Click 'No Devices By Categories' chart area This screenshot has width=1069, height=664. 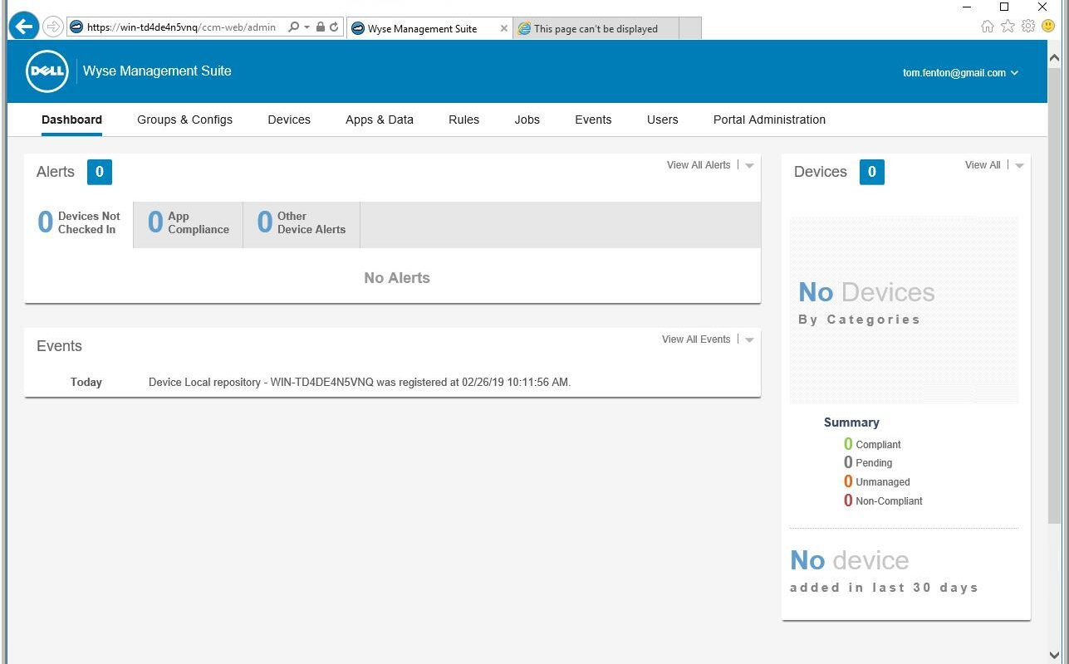click(904, 310)
